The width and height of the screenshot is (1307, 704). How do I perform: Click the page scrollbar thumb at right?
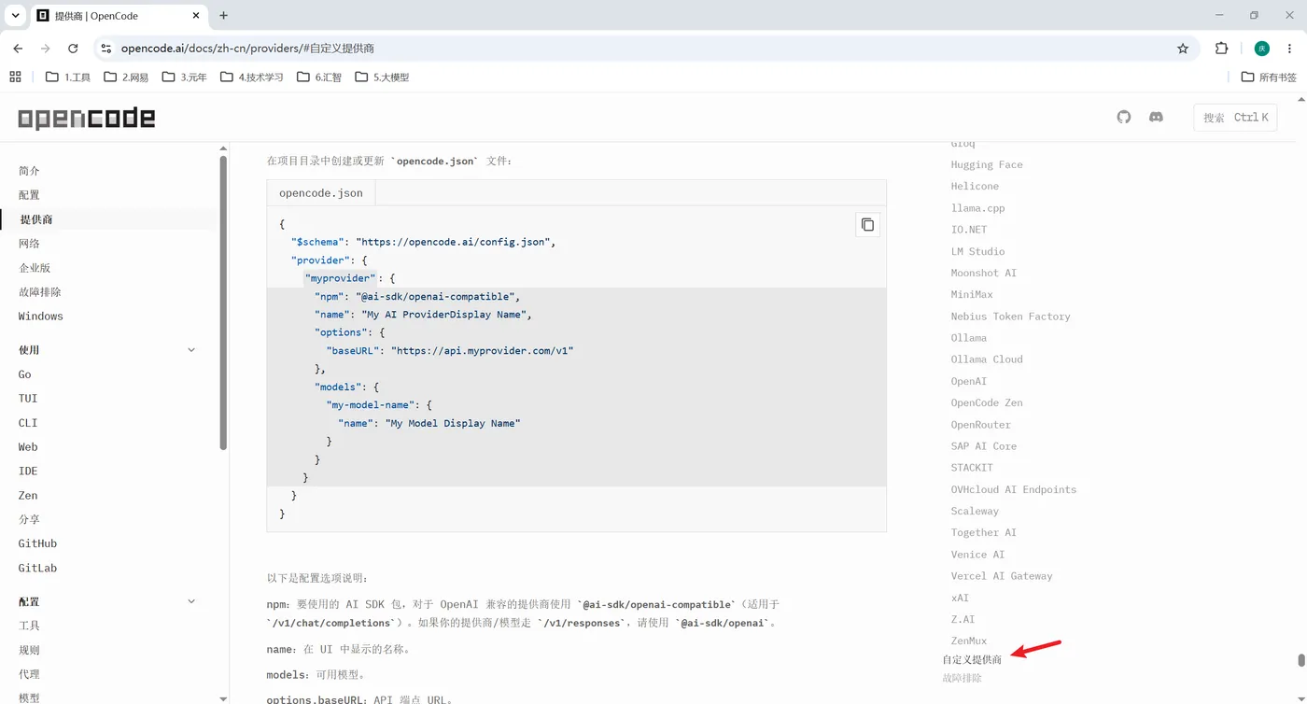pos(1301,660)
